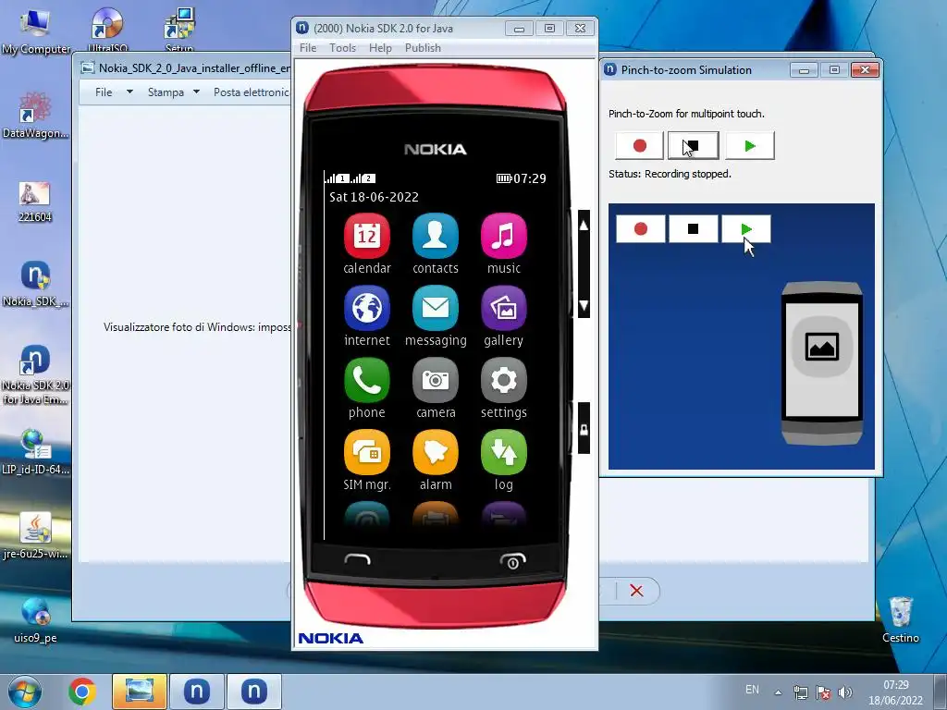Open the messaging app icon
The image size is (947, 710).
click(436, 309)
